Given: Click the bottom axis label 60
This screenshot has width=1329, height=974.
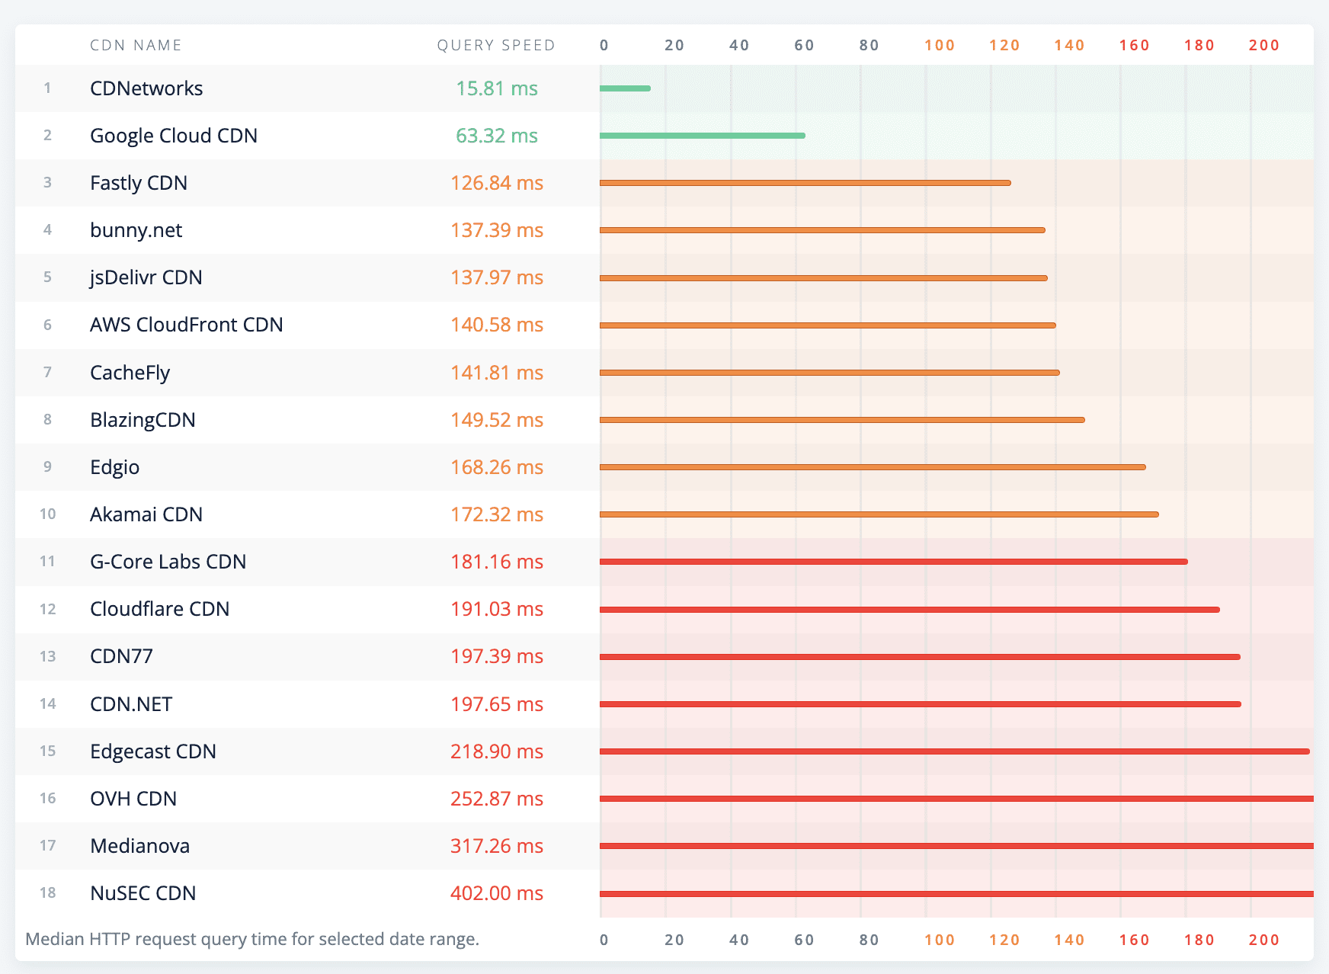Looking at the screenshot, I should click(805, 940).
